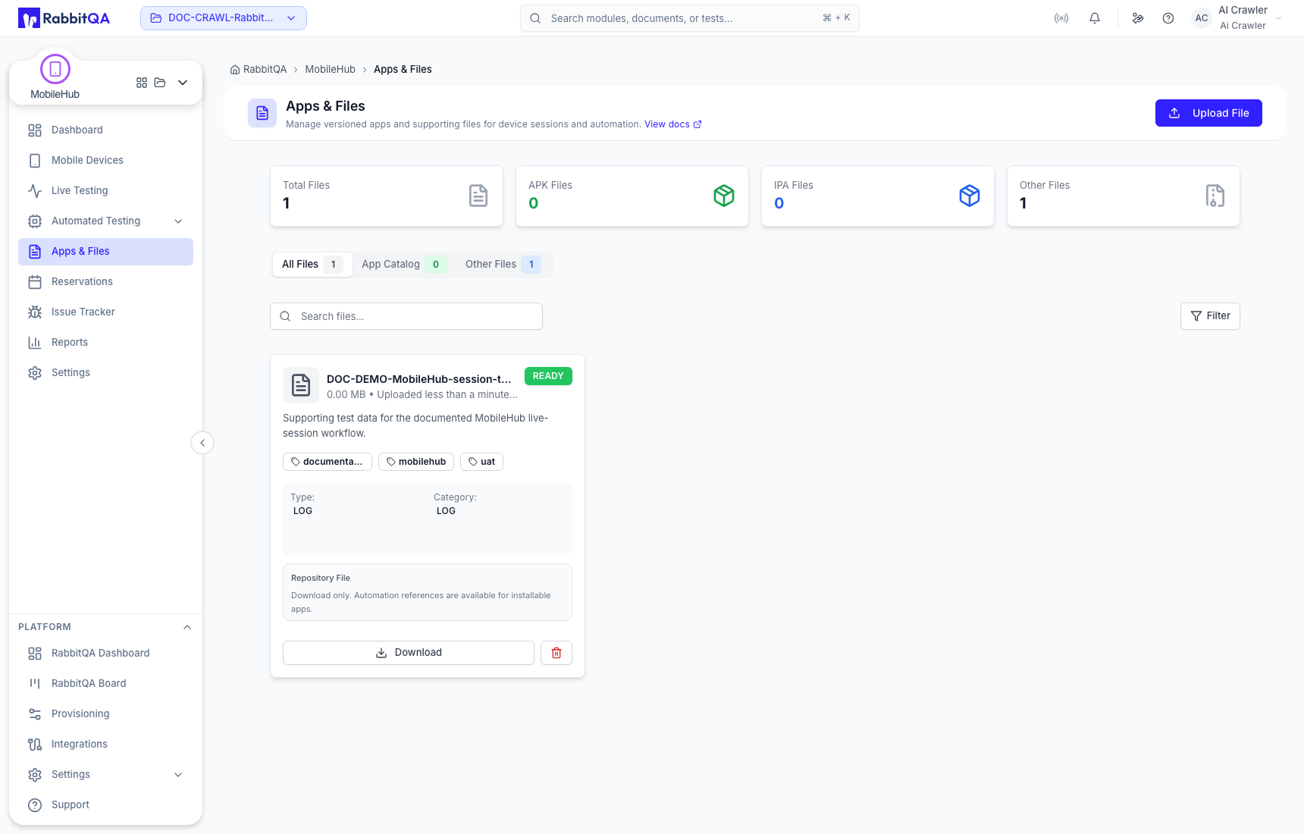Click the Search files field
Screen dimensions: 1304x834
406,316
